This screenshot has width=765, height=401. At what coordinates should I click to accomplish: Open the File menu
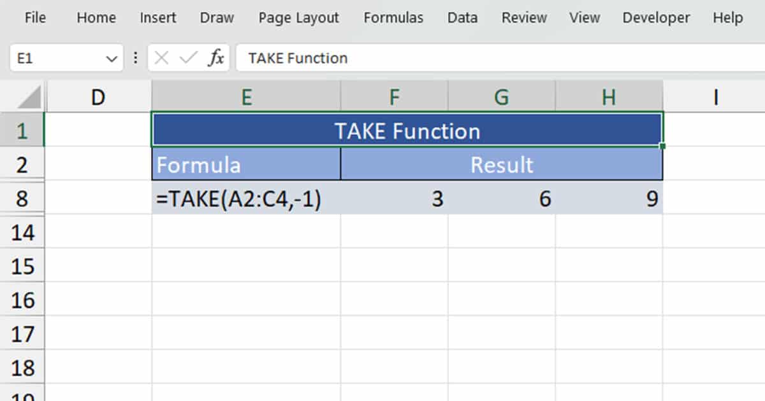(x=35, y=18)
